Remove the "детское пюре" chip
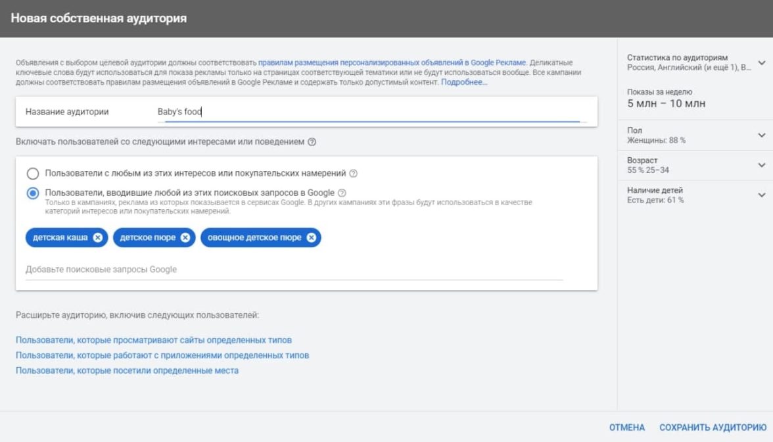 (x=185, y=237)
